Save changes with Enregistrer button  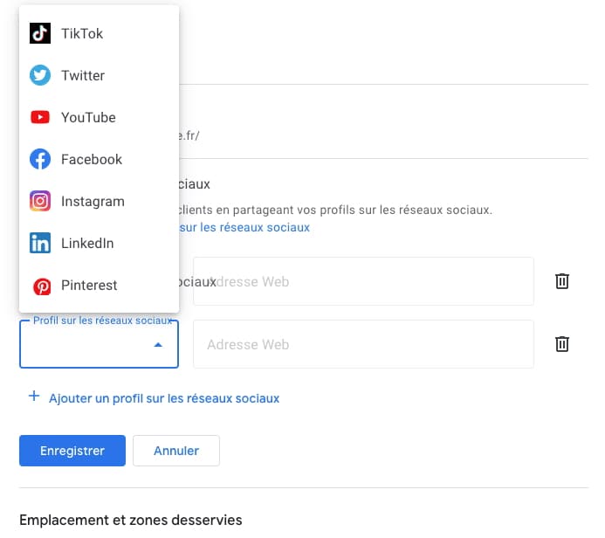72,451
